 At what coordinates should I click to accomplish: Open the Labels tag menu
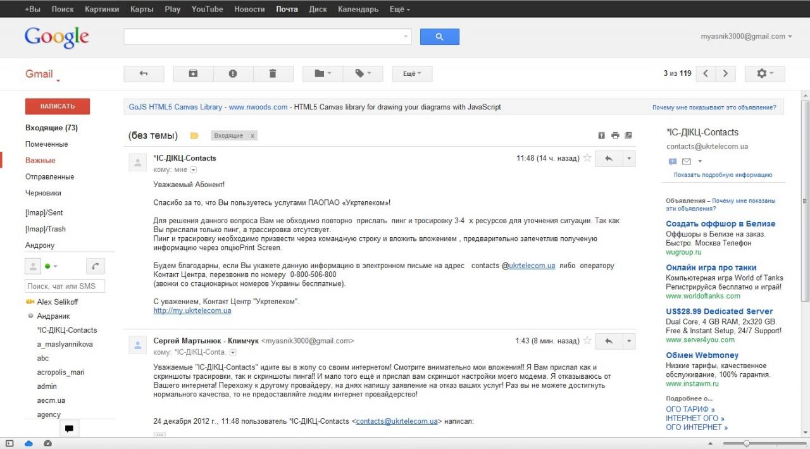click(x=363, y=74)
